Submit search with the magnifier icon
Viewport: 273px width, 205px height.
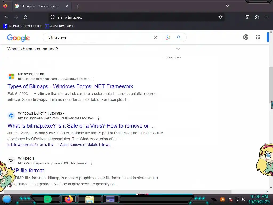pos(179,37)
